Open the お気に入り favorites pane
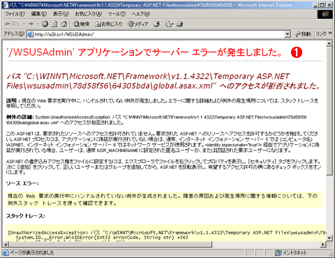 click(108, 24)
